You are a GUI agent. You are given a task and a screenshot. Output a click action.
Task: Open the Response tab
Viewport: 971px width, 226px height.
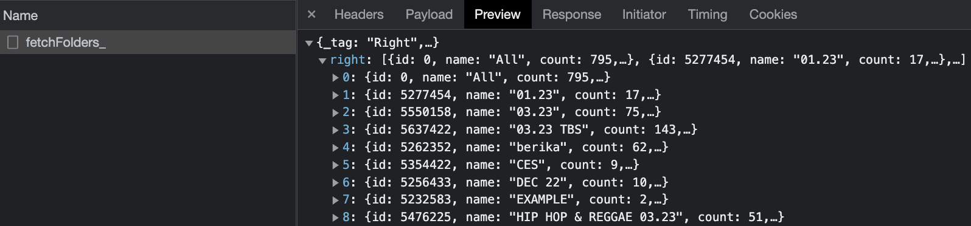coord(571,14)
